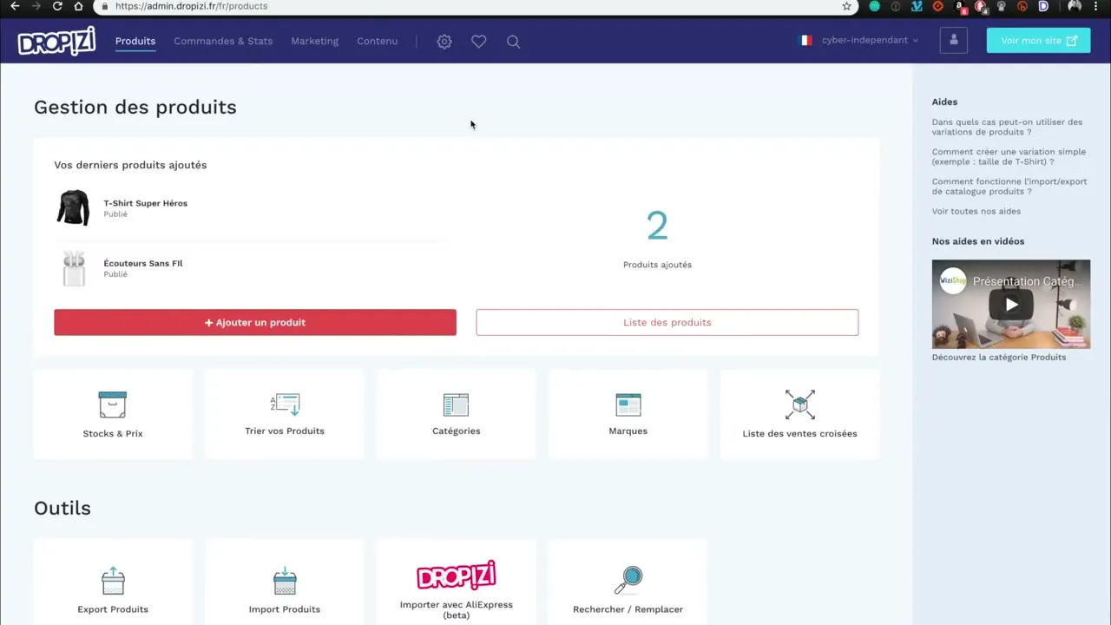The width and height of the screenshot is (1111, 625).
Task: Open Rechercher / Remplacer magnifier icon
Action: [x=628, y=578]
